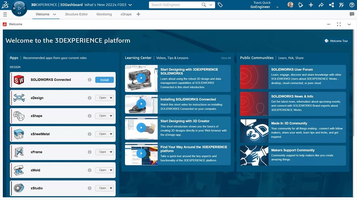Show info for xFrame app
Screen dimensions: 357x200
coord(90,152)
